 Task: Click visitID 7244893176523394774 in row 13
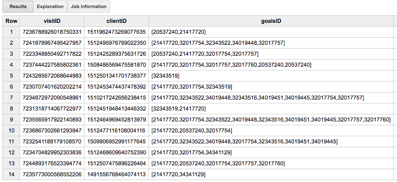click(52, 163)
